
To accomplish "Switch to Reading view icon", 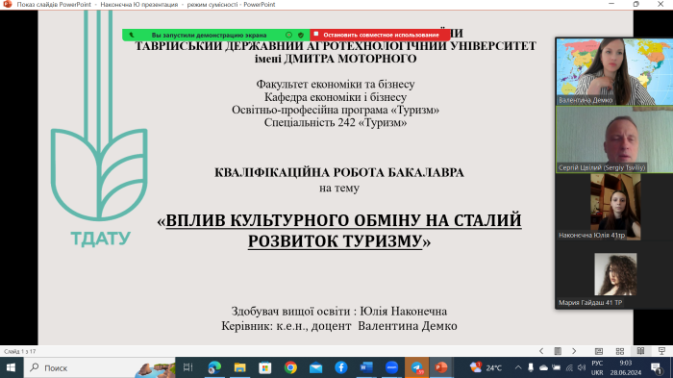I will point(641,351).
